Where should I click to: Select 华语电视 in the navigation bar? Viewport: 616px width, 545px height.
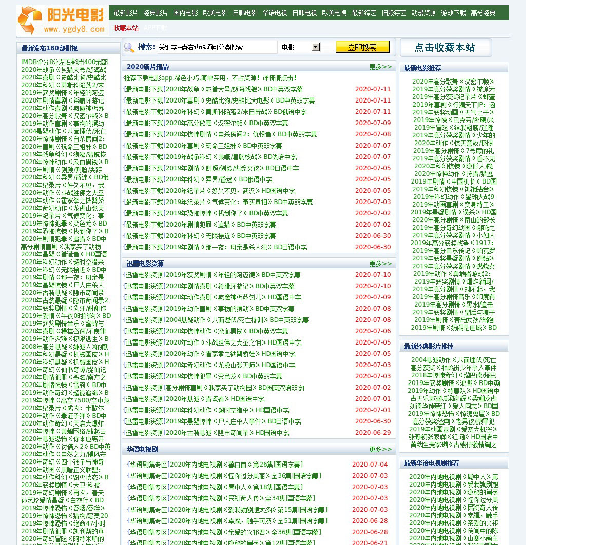pyautogui.click(x=275, y=13)
